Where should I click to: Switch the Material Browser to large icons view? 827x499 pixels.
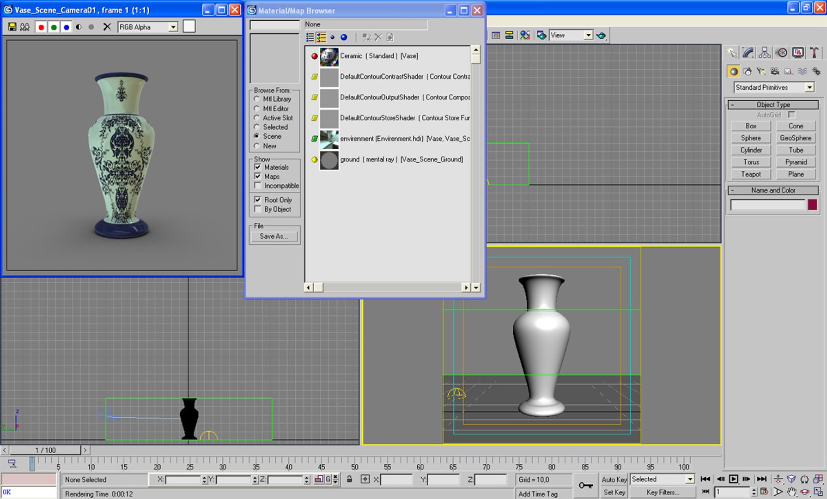pyautogui.click(x=344, y=37)
